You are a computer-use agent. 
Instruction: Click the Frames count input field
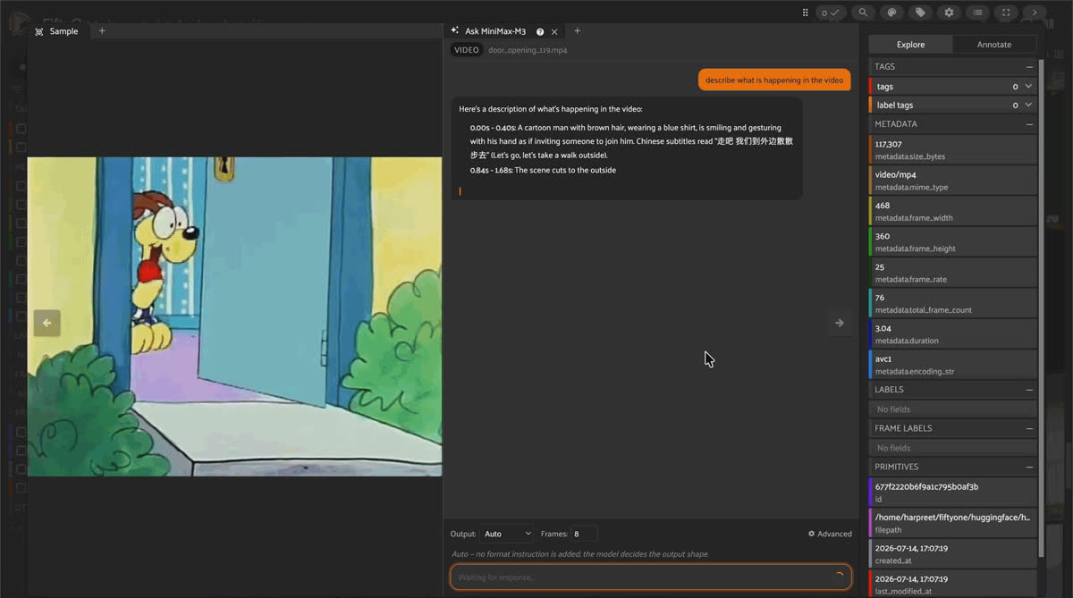(584, 534)
